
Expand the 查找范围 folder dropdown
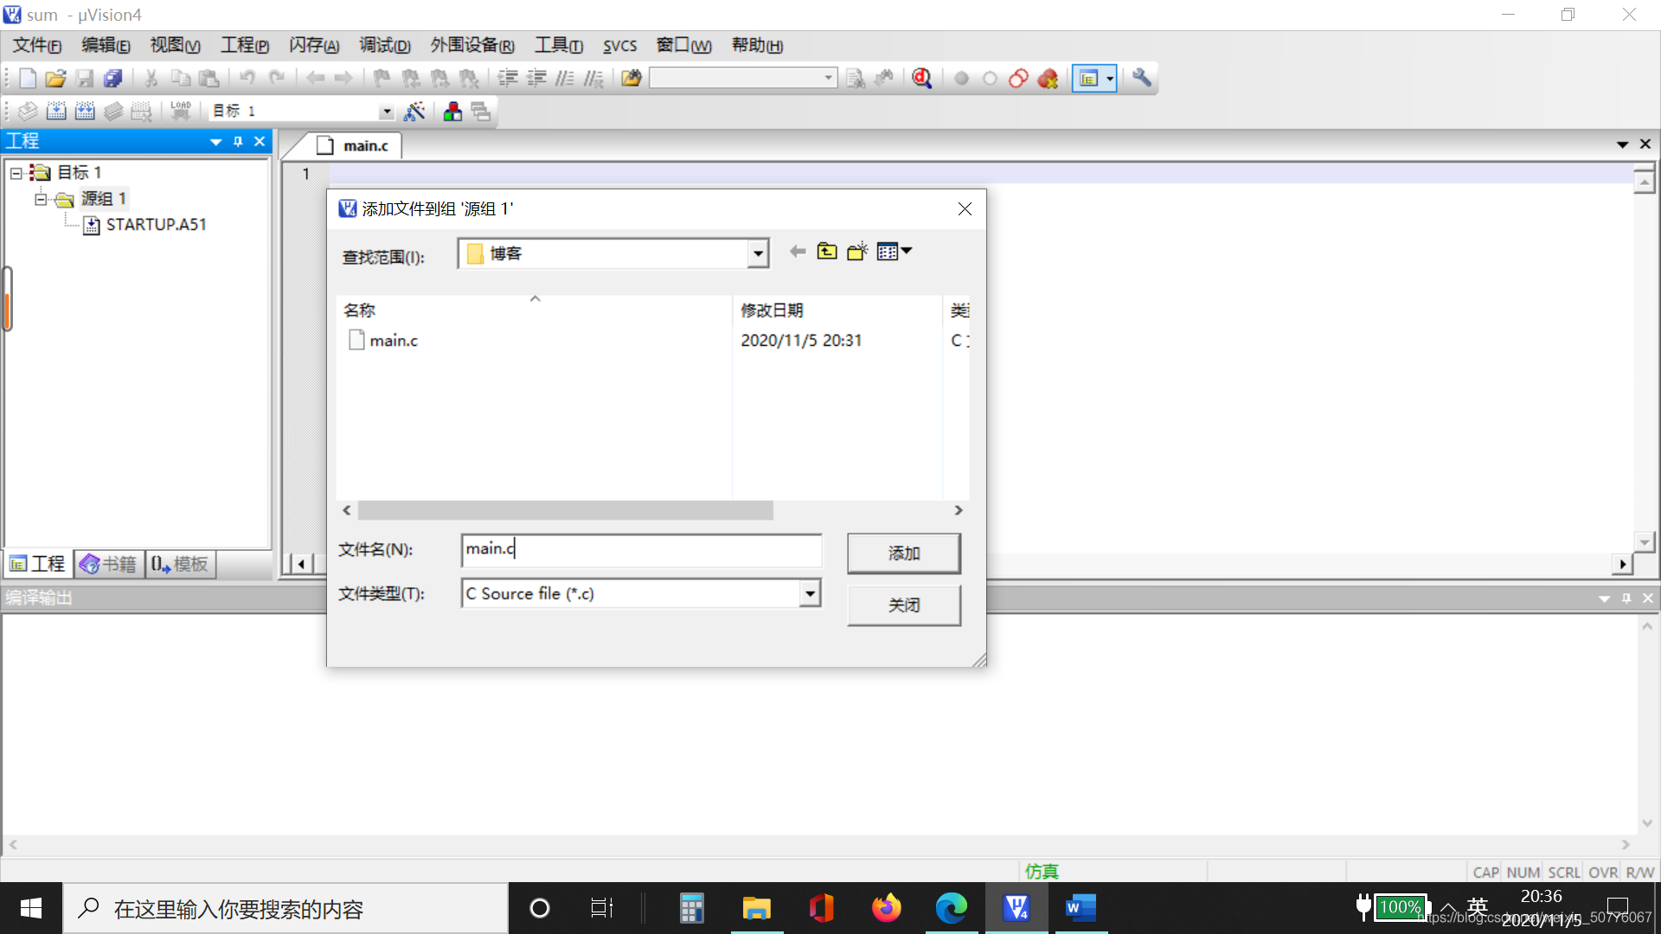click(x=758, y=253)
